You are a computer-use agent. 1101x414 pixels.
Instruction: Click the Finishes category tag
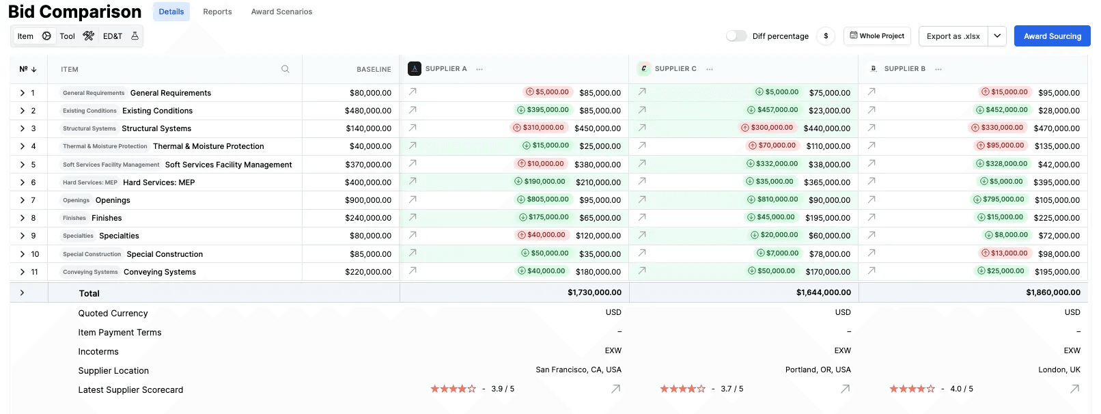pos(74,218)
